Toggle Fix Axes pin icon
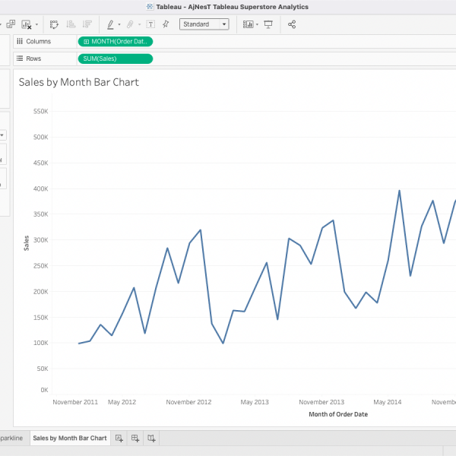The image size is (456, 456). (166, 24)
